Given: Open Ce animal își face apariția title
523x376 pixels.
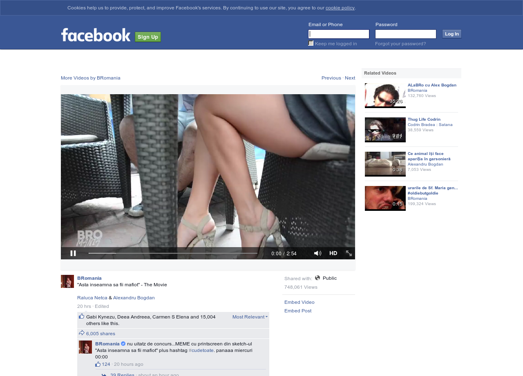Looking at the screenshot, I should point(429,156).
